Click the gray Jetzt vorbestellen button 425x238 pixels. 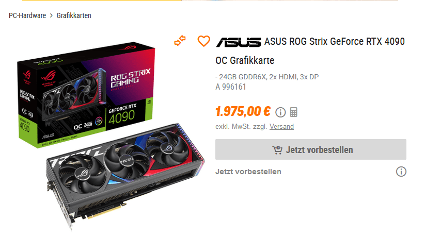[x=311, y=149]
